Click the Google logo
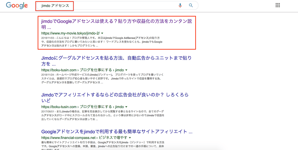 click(17, 5)
